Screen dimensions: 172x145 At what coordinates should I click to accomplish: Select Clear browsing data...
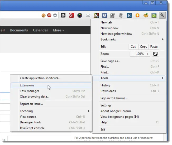pos(51,96)
